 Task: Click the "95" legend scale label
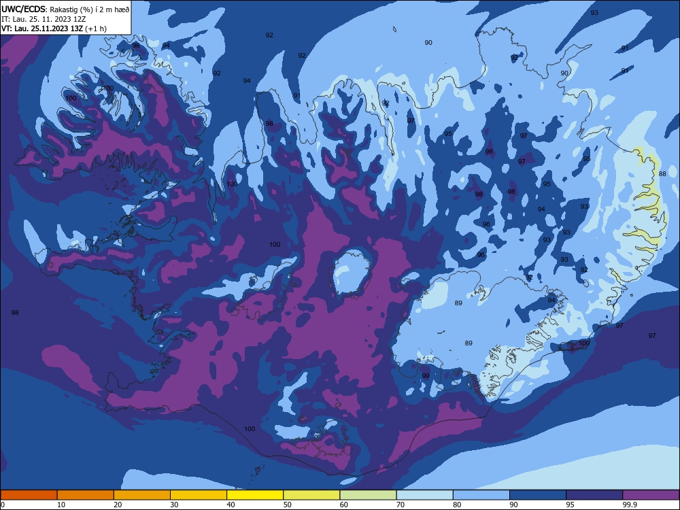pyautogui.click(x=571, y=505)
